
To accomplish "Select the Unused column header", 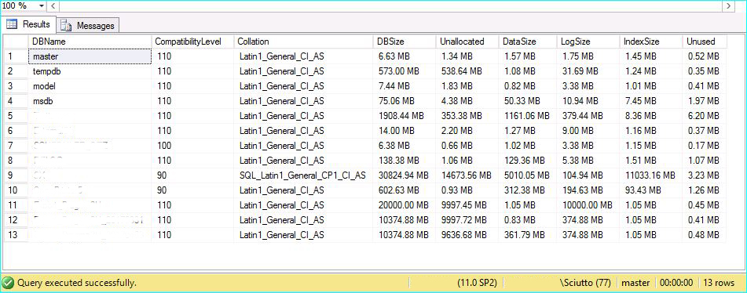I will coord(705,42).
